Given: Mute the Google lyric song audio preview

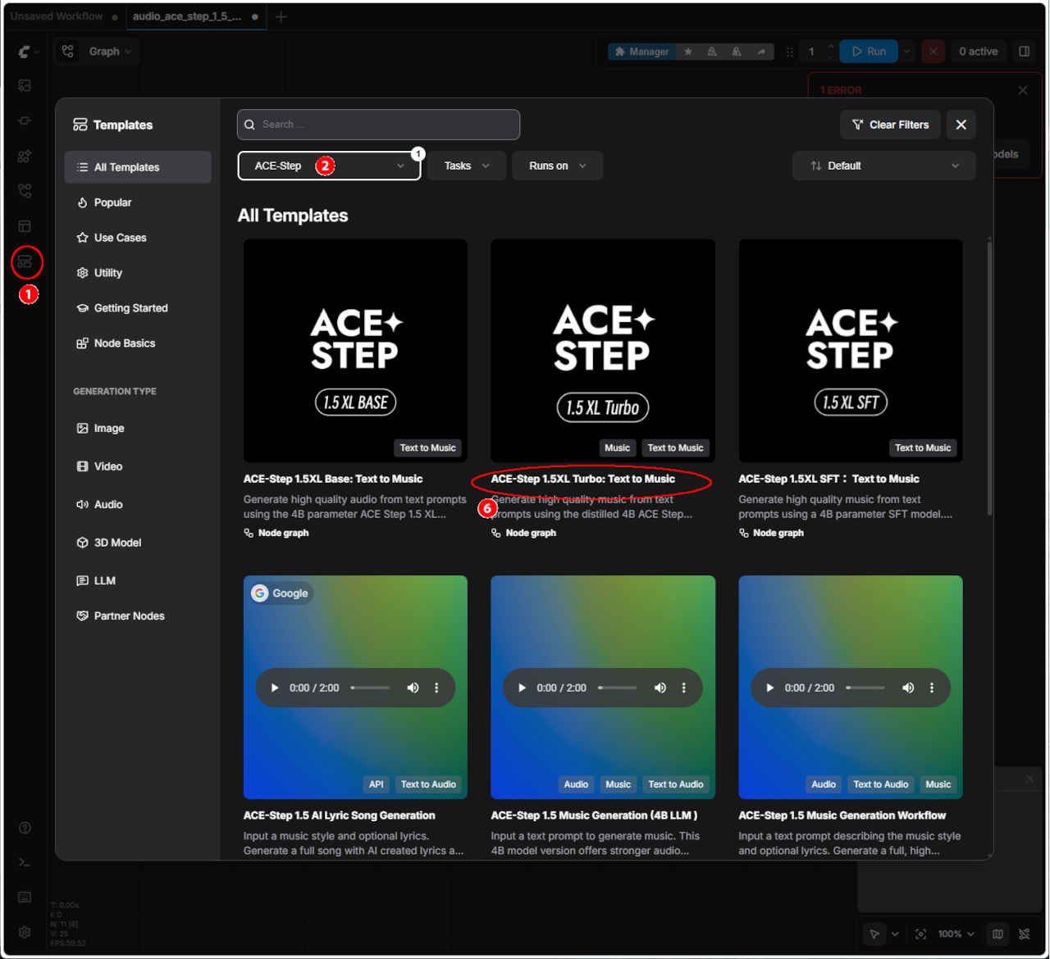Looking at the screenshot, I should click(x=413, y=688).
